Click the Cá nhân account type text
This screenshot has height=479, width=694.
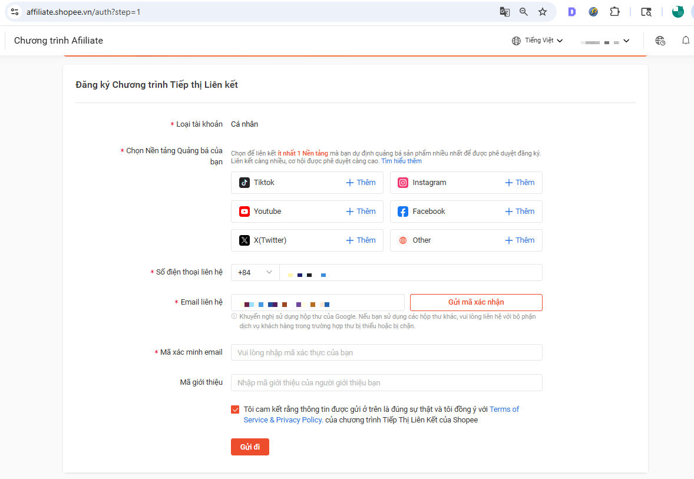click(244, 124)
